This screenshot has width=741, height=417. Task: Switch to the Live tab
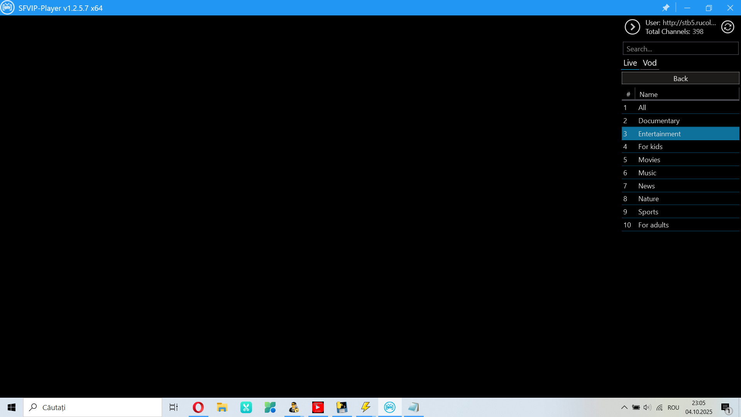pos(630,63)
